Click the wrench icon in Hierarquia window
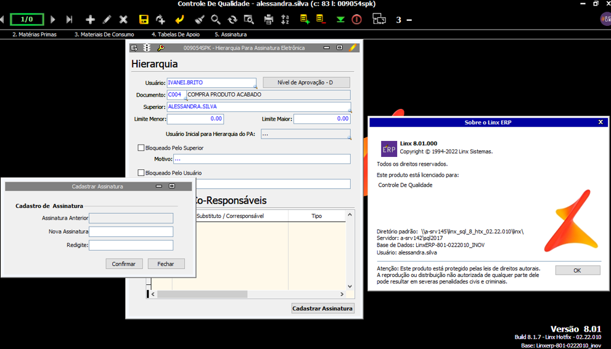 click(161, 48)
